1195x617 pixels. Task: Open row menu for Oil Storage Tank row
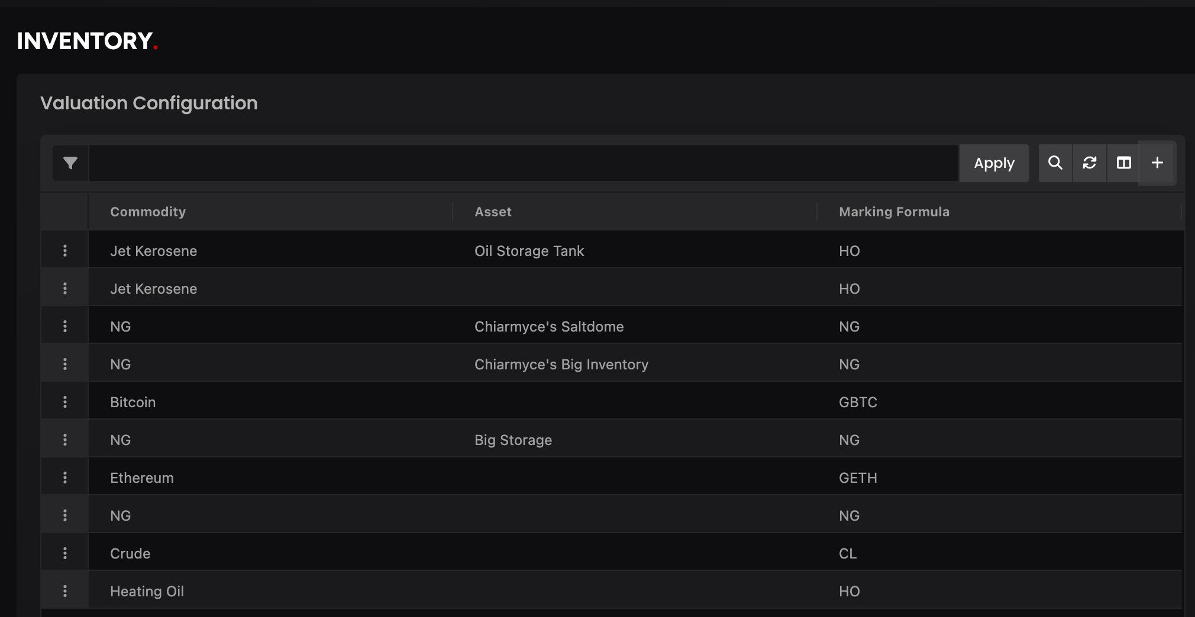65,251
